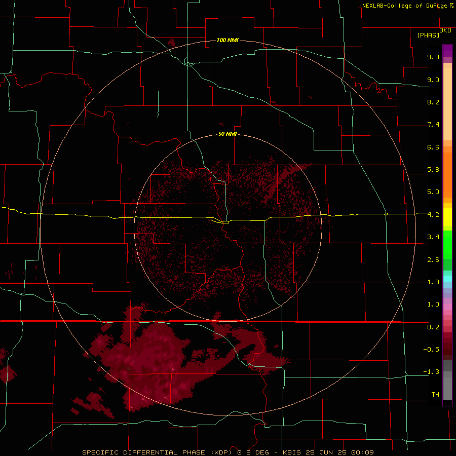Image resolution: width=456 pixels, height=456 pixels.
Task: Click the -1.3 value on color scale
Action: [431, 372]
